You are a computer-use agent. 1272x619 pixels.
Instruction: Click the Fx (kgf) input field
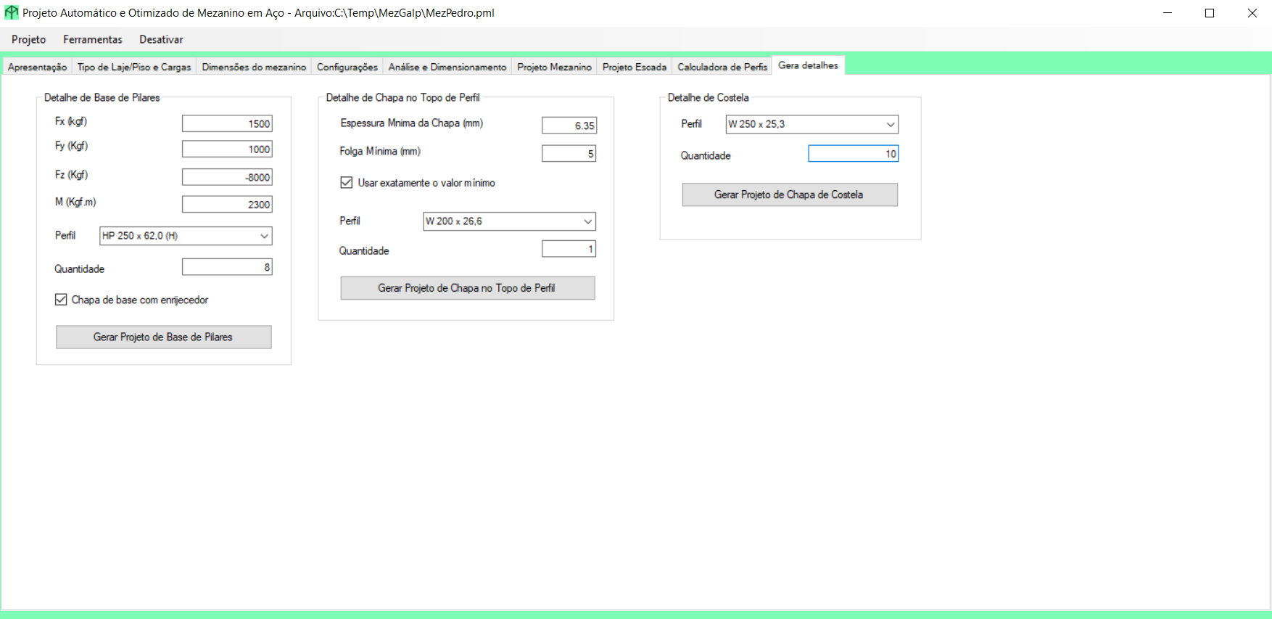click(x=227, y=124)
